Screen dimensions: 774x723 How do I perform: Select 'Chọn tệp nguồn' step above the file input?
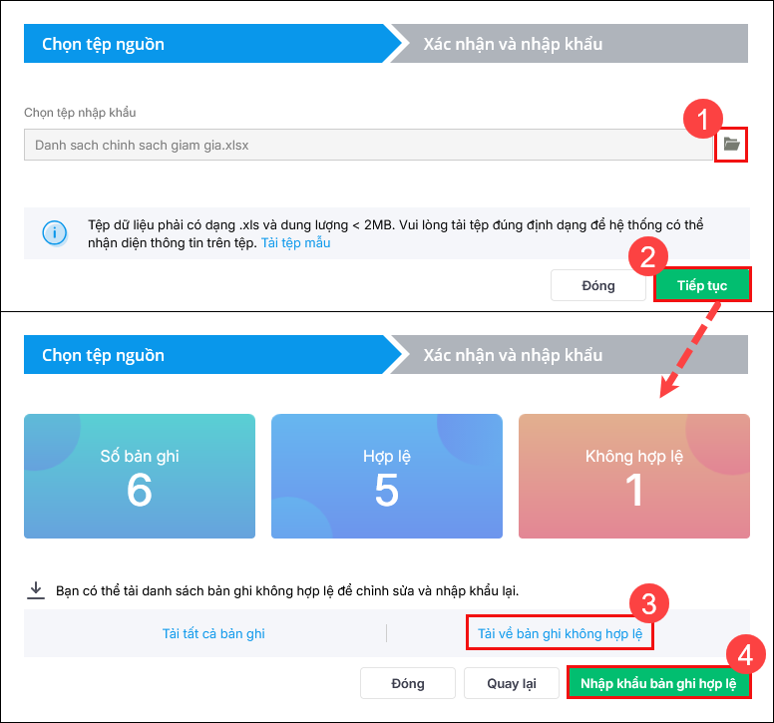(104, 44)
